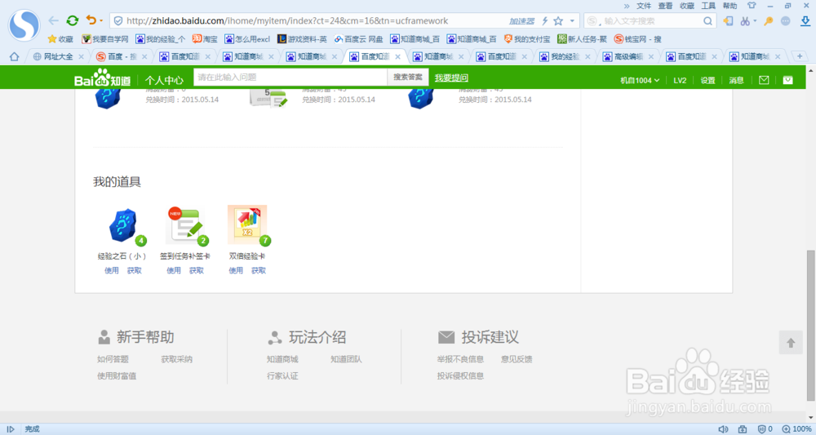Click 使用 under 经验之石（小）
816x435 pixels.
111,271
